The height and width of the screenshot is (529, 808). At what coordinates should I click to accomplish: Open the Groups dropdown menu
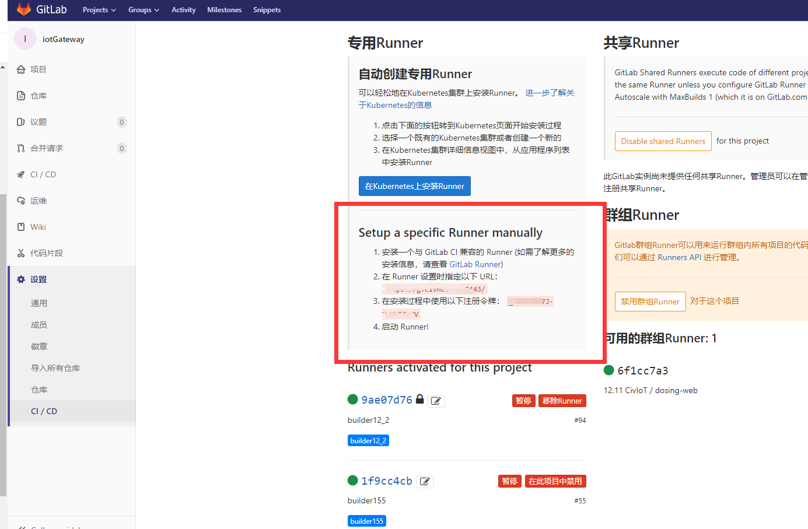click(x=144, y=10)
